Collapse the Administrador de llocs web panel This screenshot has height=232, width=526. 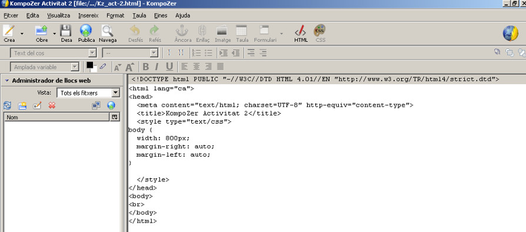click(x=6, y=81)
